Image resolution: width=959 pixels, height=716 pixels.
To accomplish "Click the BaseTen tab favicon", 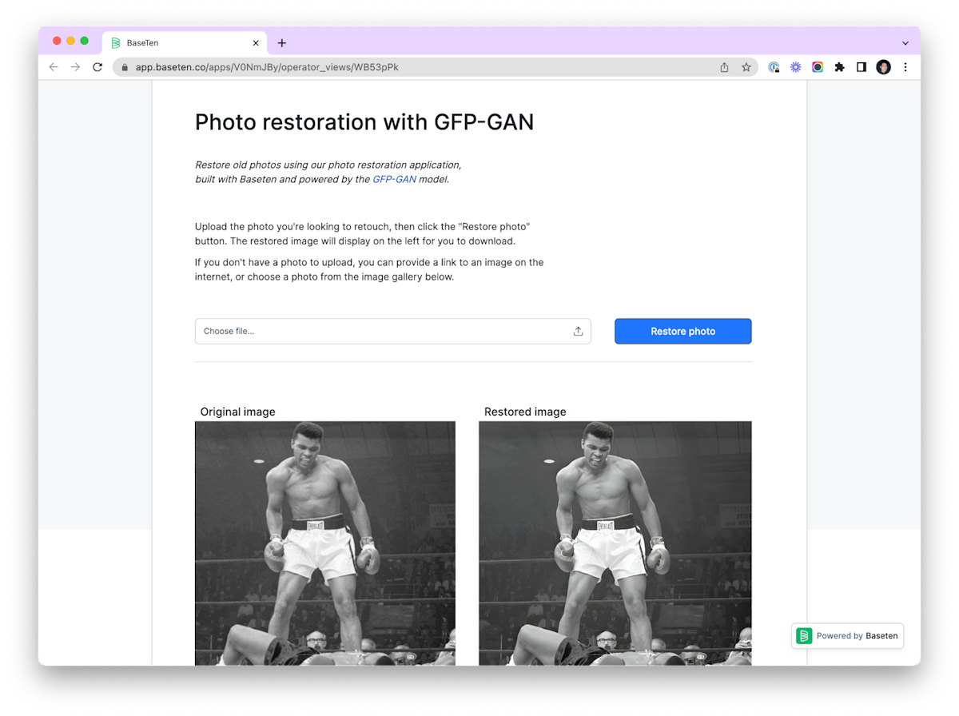I will tap(116, 43).
